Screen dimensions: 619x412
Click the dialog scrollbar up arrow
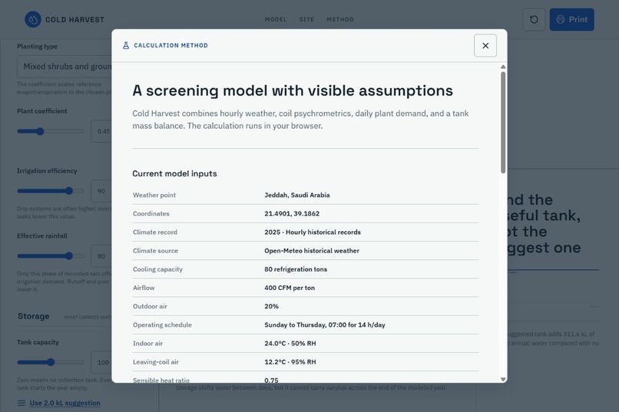pos(503,67)
